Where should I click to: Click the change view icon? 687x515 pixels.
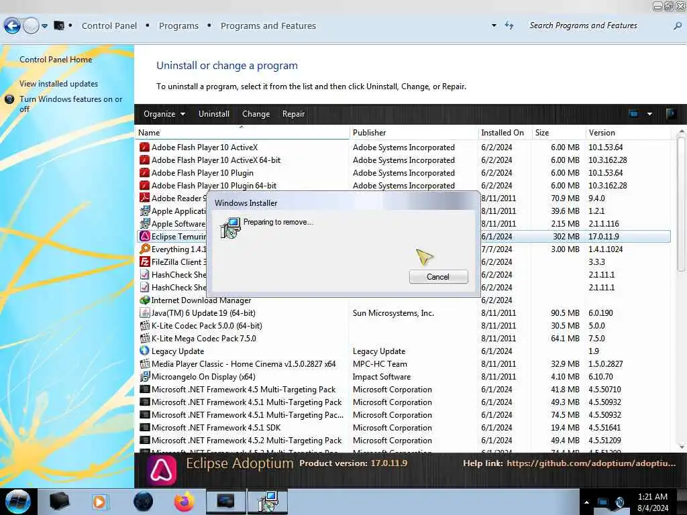tap(633, 114)
